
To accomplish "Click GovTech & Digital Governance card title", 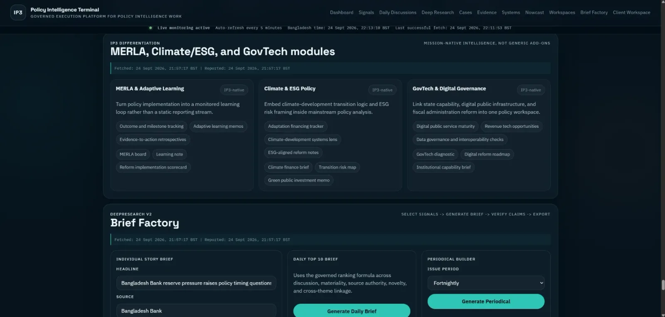I will 449,88.
